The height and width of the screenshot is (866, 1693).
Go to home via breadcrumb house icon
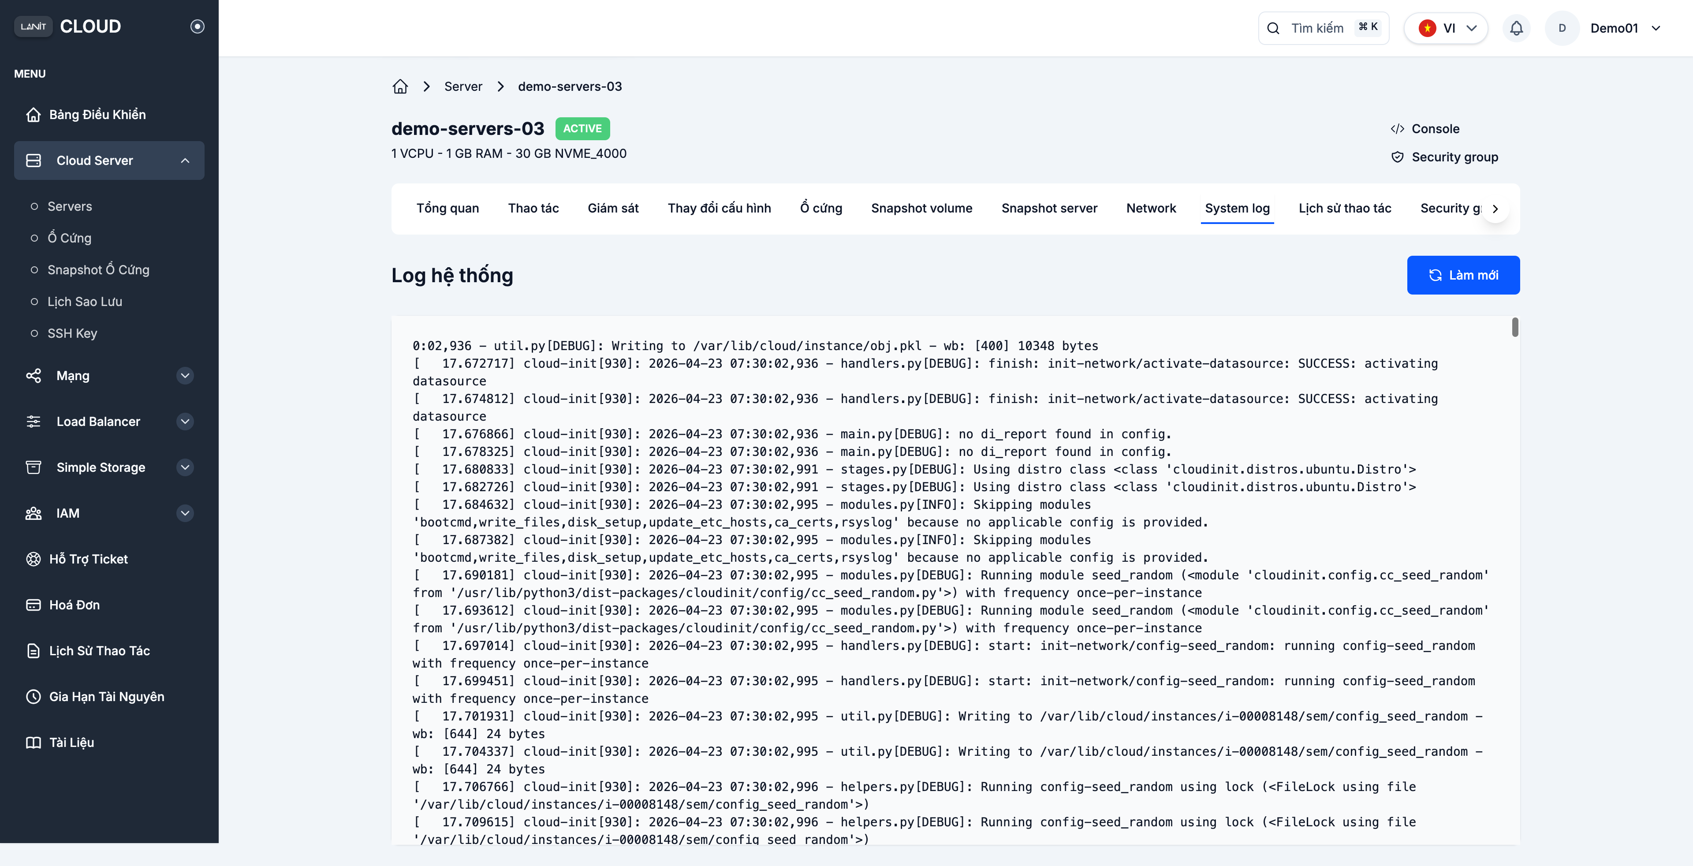point(400,87)
